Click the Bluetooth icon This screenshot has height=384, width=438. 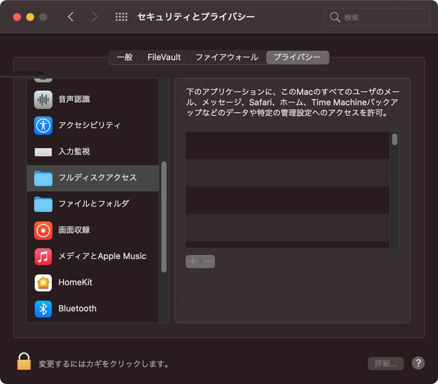[43, 309]
